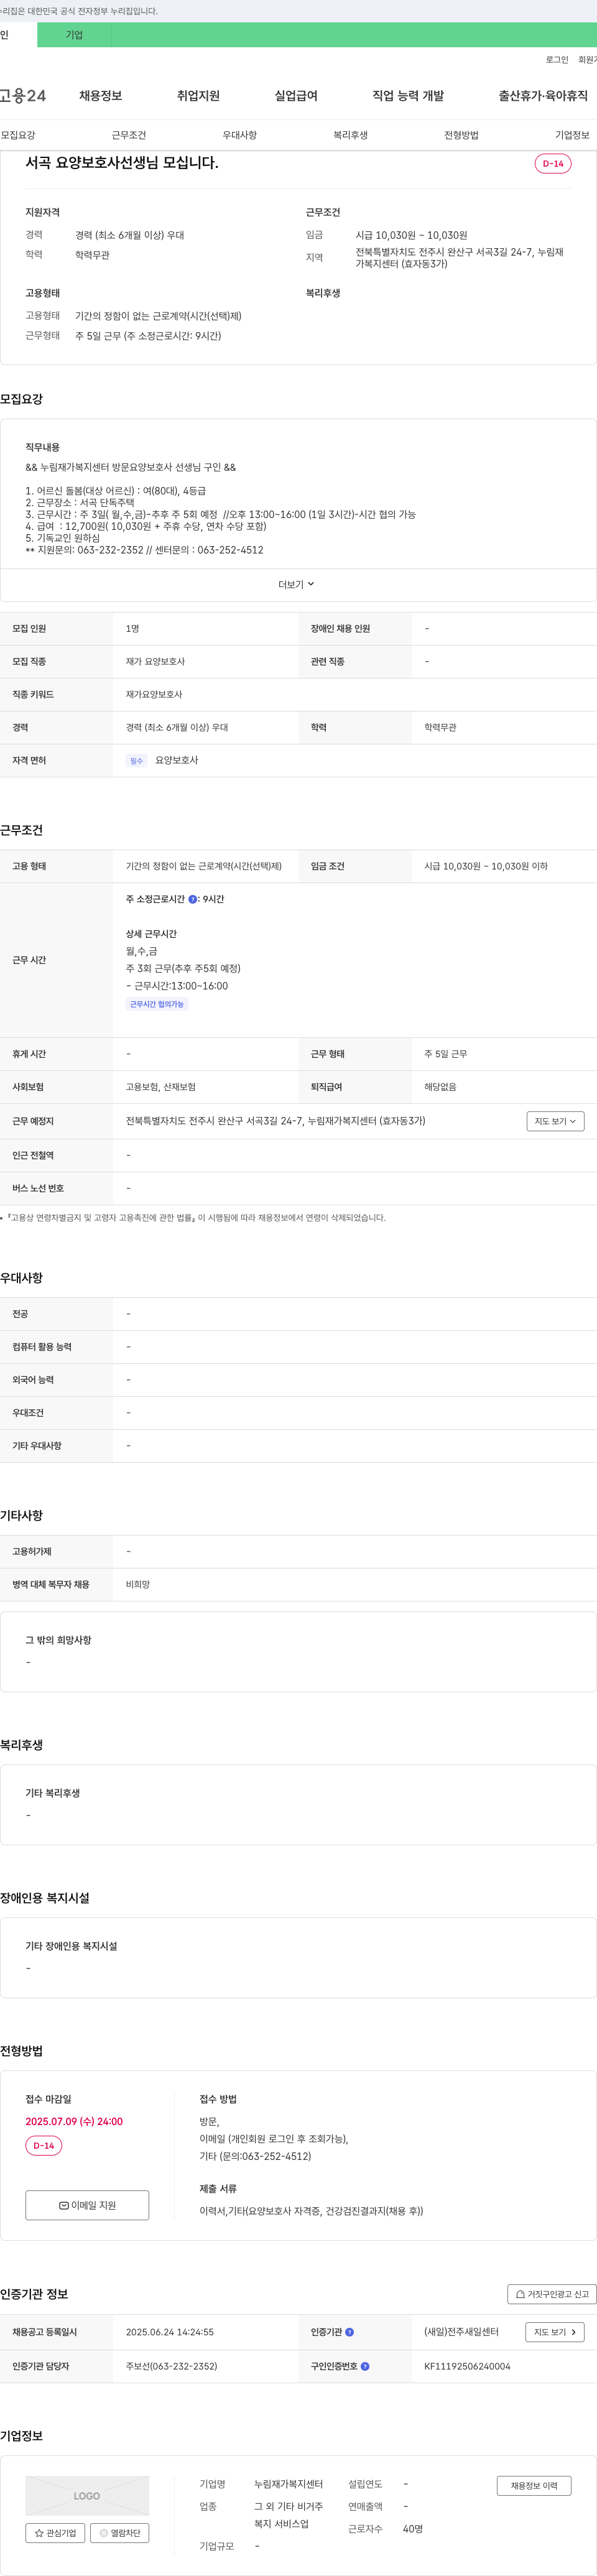Screen dimensions: 597x2576
Task: Click the 고용24 logo
Action: [23, 95]
